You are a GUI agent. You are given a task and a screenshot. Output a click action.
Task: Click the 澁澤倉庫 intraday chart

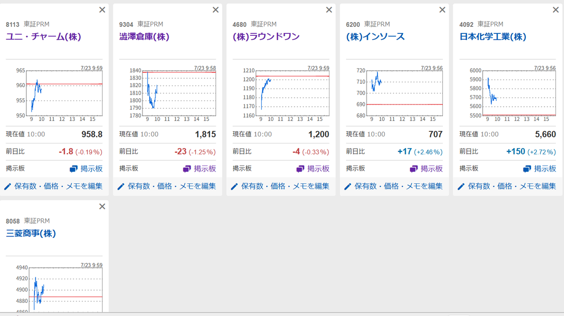click(167, 94)
